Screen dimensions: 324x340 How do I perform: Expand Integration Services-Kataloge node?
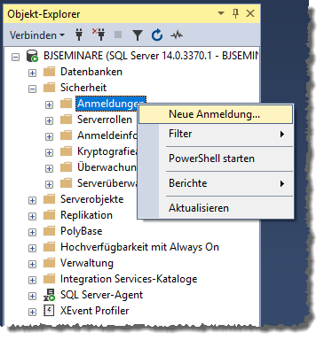click(32, 280)
